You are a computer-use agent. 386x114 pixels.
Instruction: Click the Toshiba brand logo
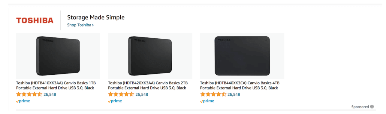tap(35, 20)
